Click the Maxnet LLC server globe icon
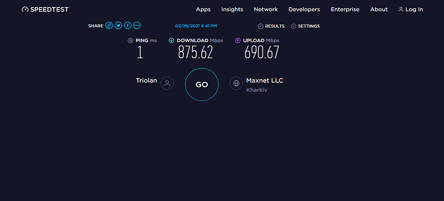 click(x=236, y=83)
